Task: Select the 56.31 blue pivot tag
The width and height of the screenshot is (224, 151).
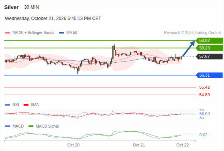Action: (209, 75)
